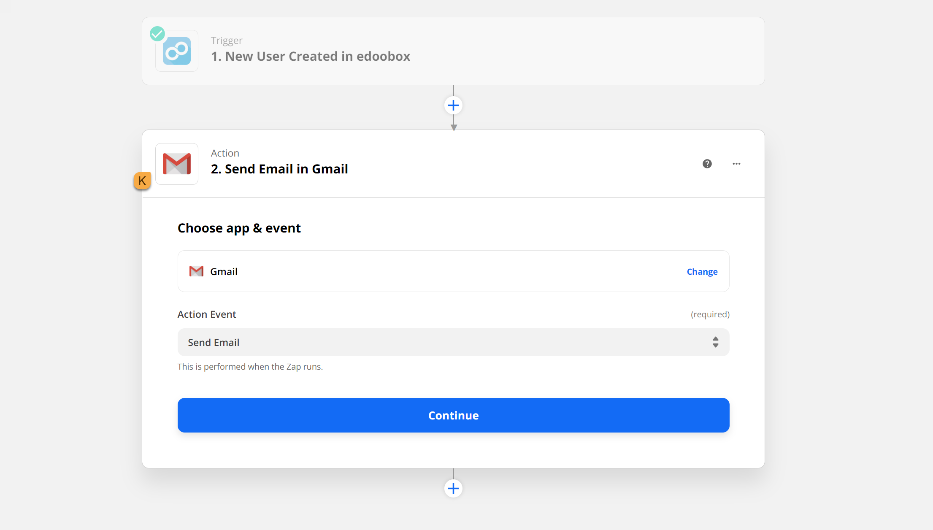Collapse the Send Email in Gmail header

[279, 169]
